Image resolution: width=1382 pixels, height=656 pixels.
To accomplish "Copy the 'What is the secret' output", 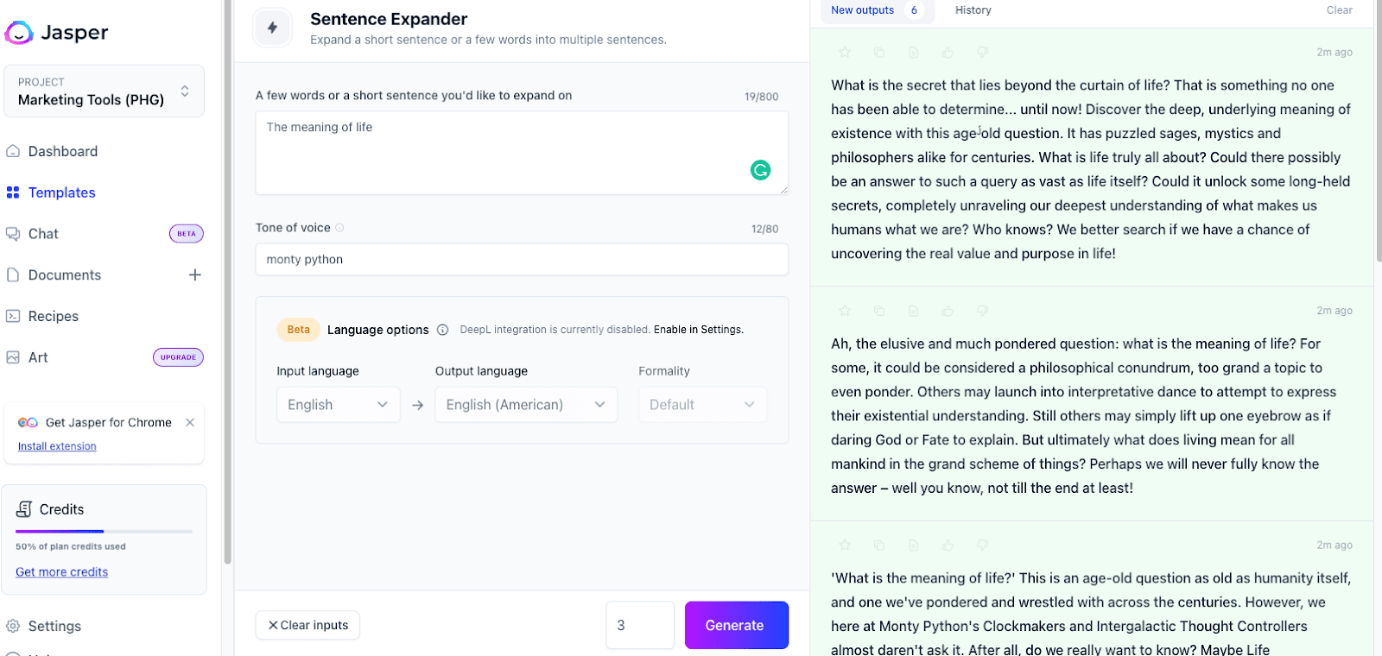I will pyautogui.click(x=879, y=53).
